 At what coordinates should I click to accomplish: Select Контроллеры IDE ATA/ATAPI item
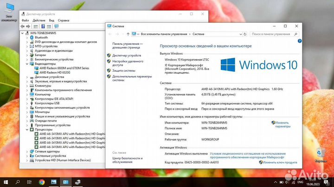coord(54,99)
